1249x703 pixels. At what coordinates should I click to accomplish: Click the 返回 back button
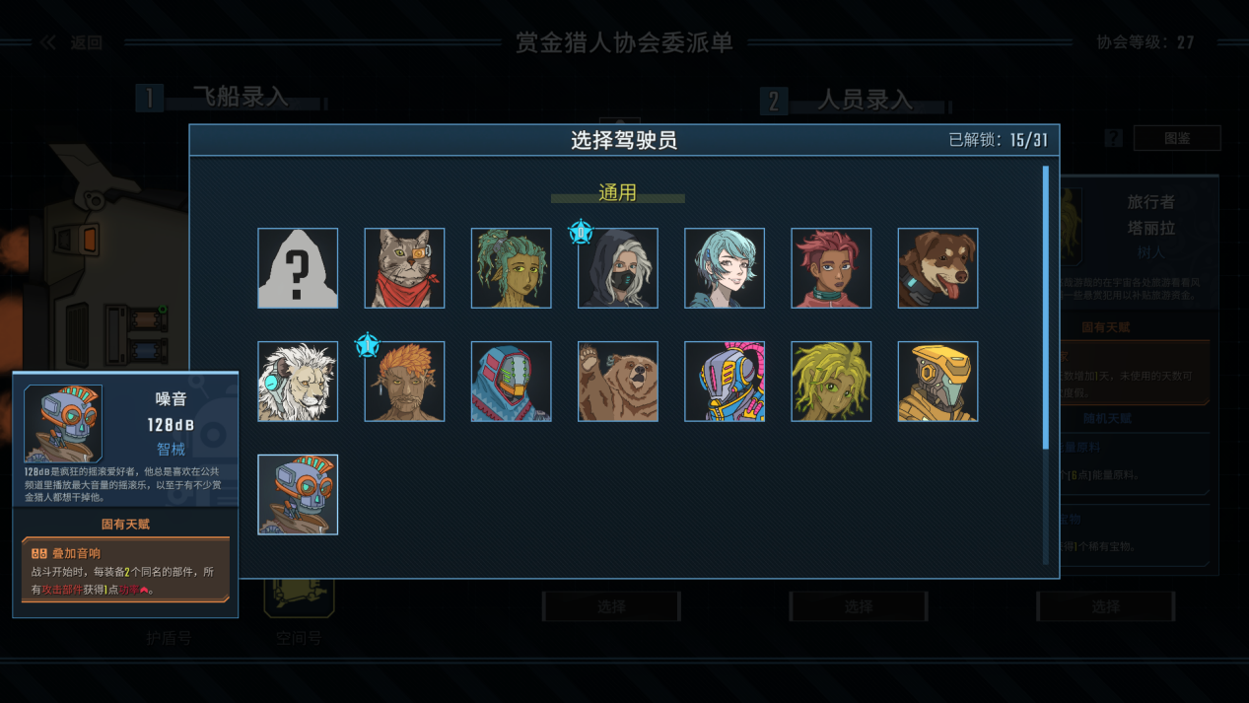(72, 42)
